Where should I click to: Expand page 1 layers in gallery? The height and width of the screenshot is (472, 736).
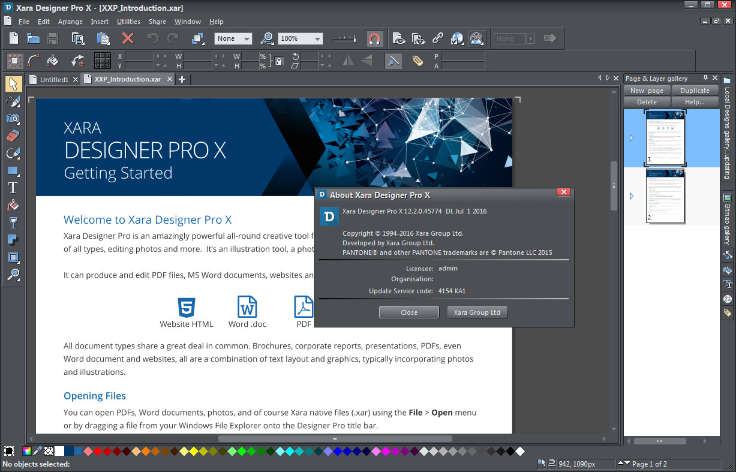(x=631, y=138)
